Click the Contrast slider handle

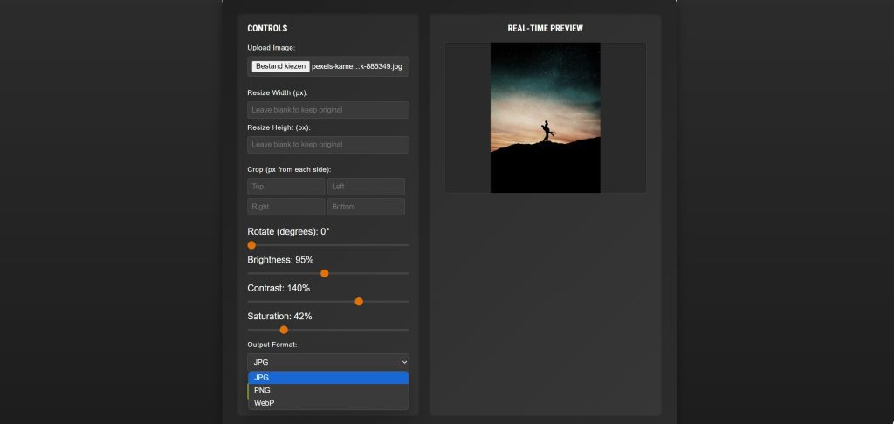[x=359, y=302]
